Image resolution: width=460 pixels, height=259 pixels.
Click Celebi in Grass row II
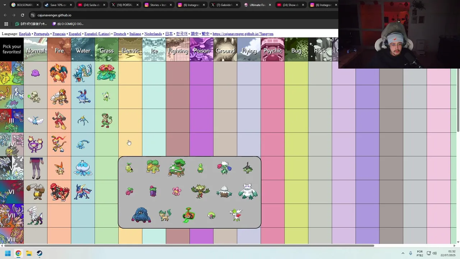106,97
